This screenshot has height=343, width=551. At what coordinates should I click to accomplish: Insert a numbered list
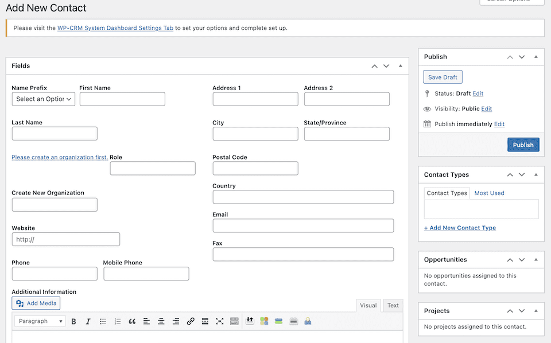pyautogui.click(x=118, y=321)
